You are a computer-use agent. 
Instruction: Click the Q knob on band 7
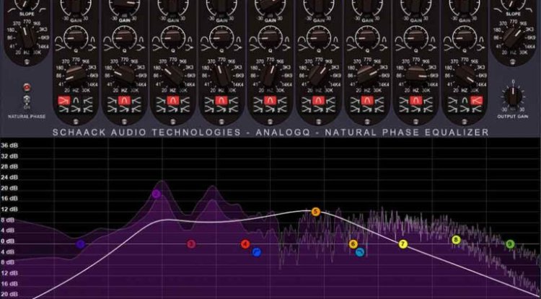(367, 37)
